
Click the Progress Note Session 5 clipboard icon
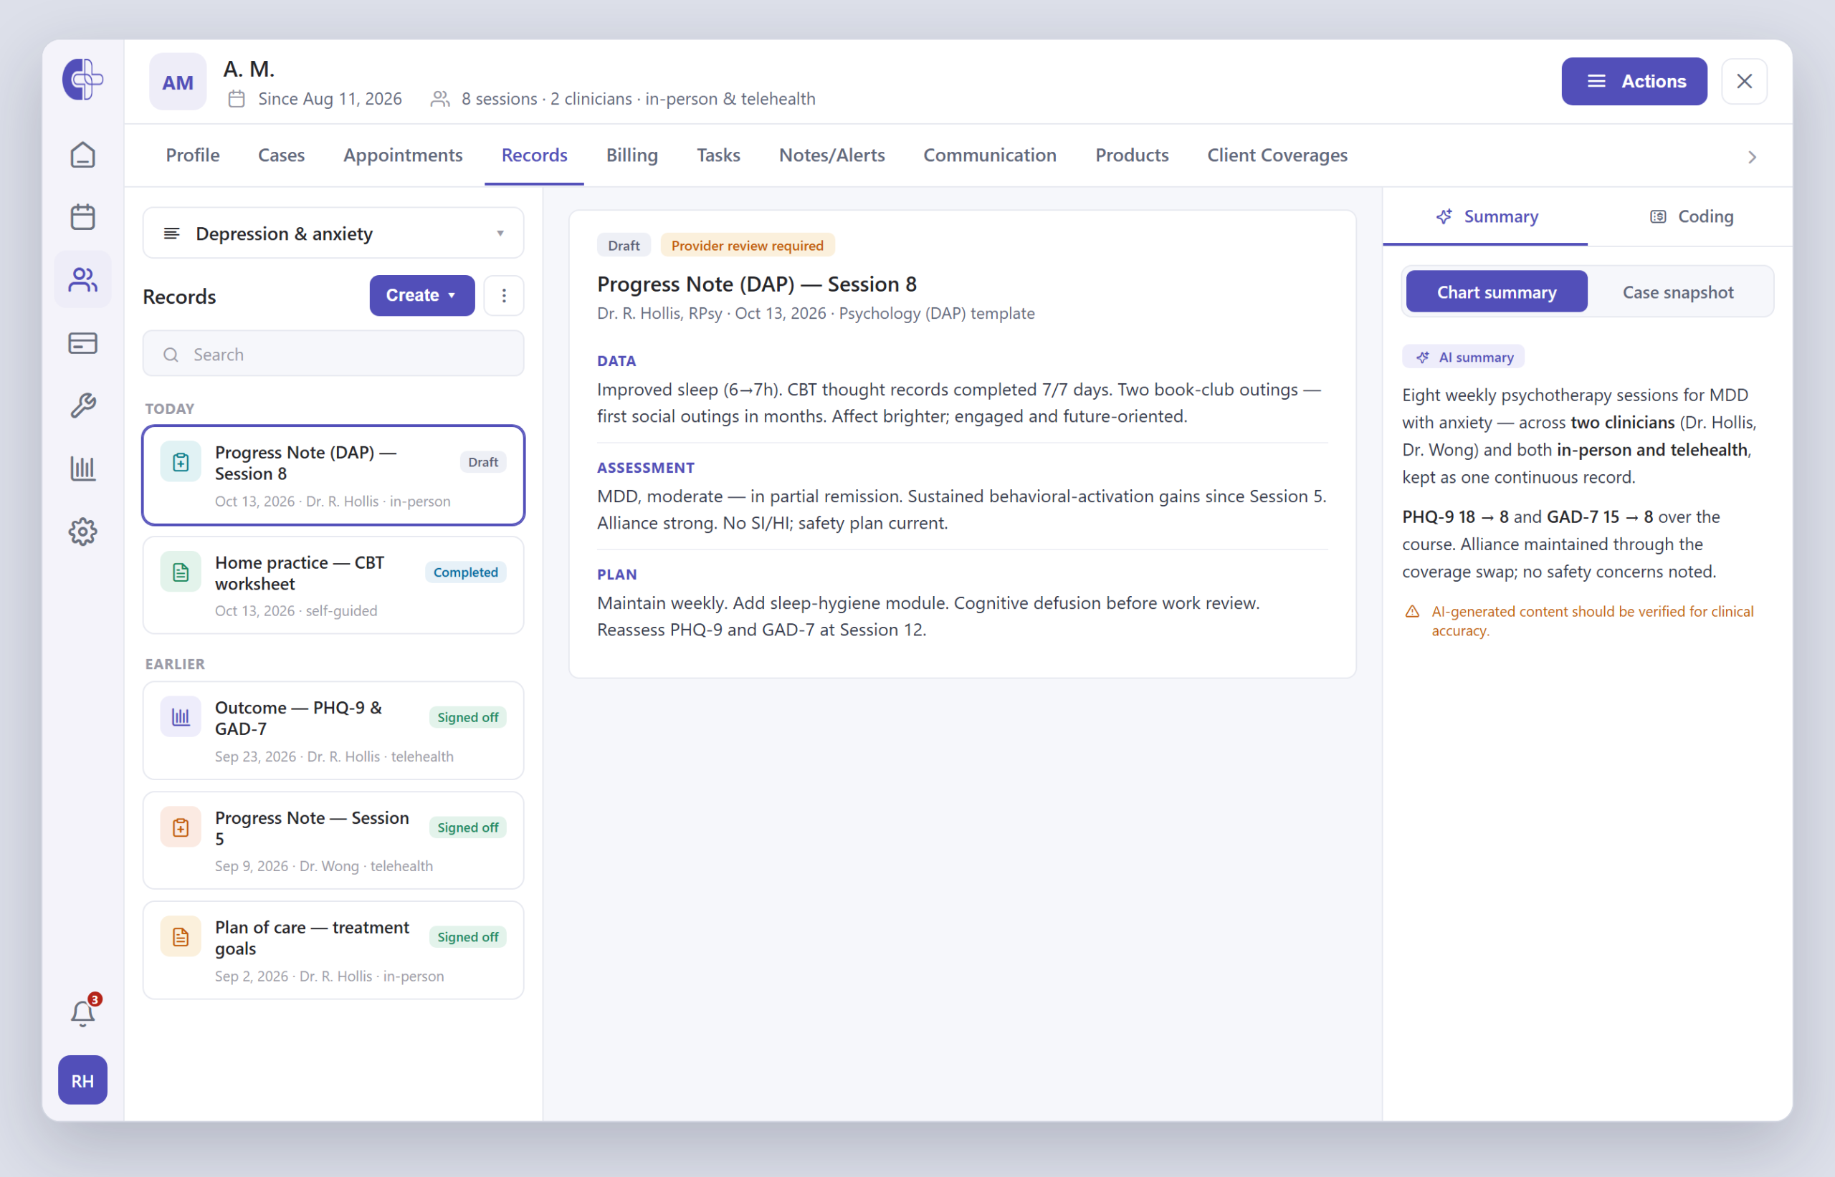pyautogui.click(x=181, y=827)
